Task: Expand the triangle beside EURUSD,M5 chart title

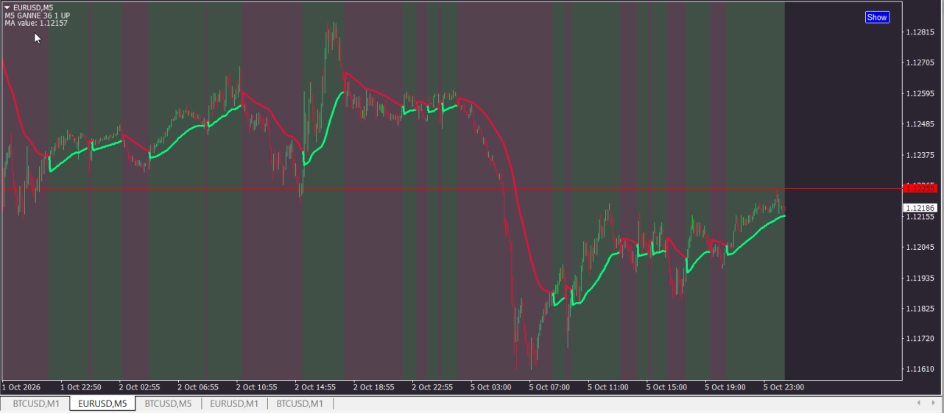Action: coord(7,7)
